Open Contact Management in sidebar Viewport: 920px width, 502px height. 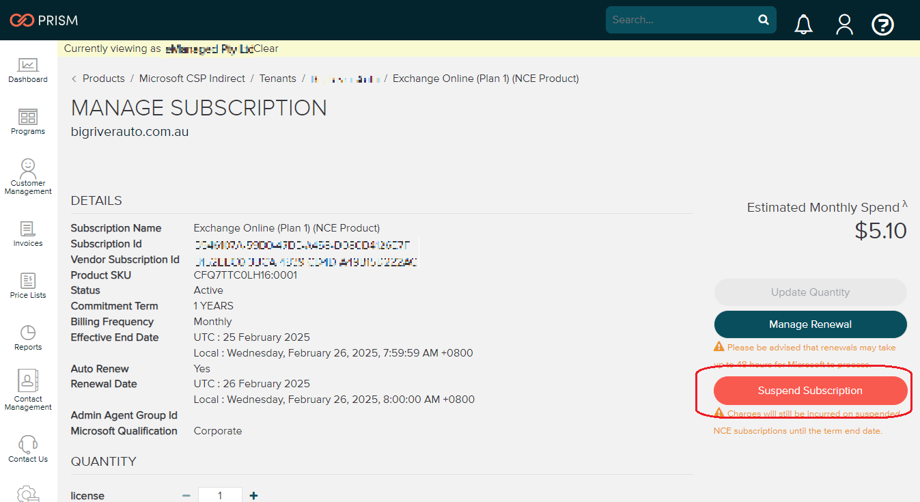click(28, 391)
